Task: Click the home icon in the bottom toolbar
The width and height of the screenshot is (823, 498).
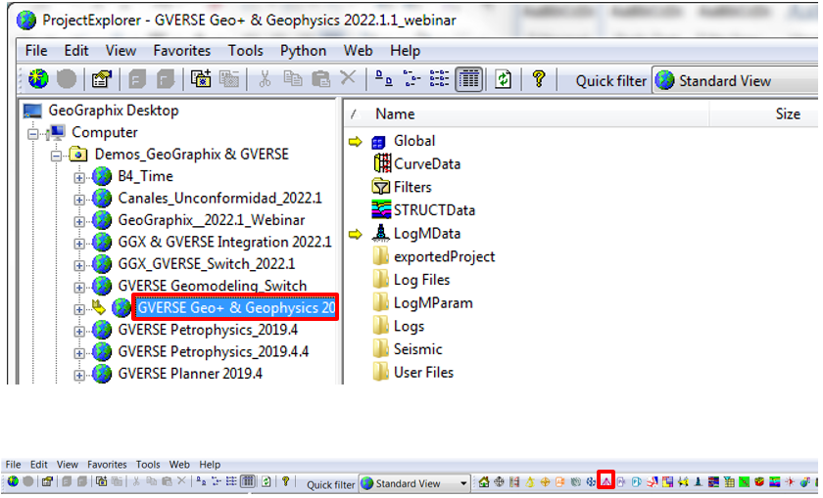Action: [x=484, y=481]
